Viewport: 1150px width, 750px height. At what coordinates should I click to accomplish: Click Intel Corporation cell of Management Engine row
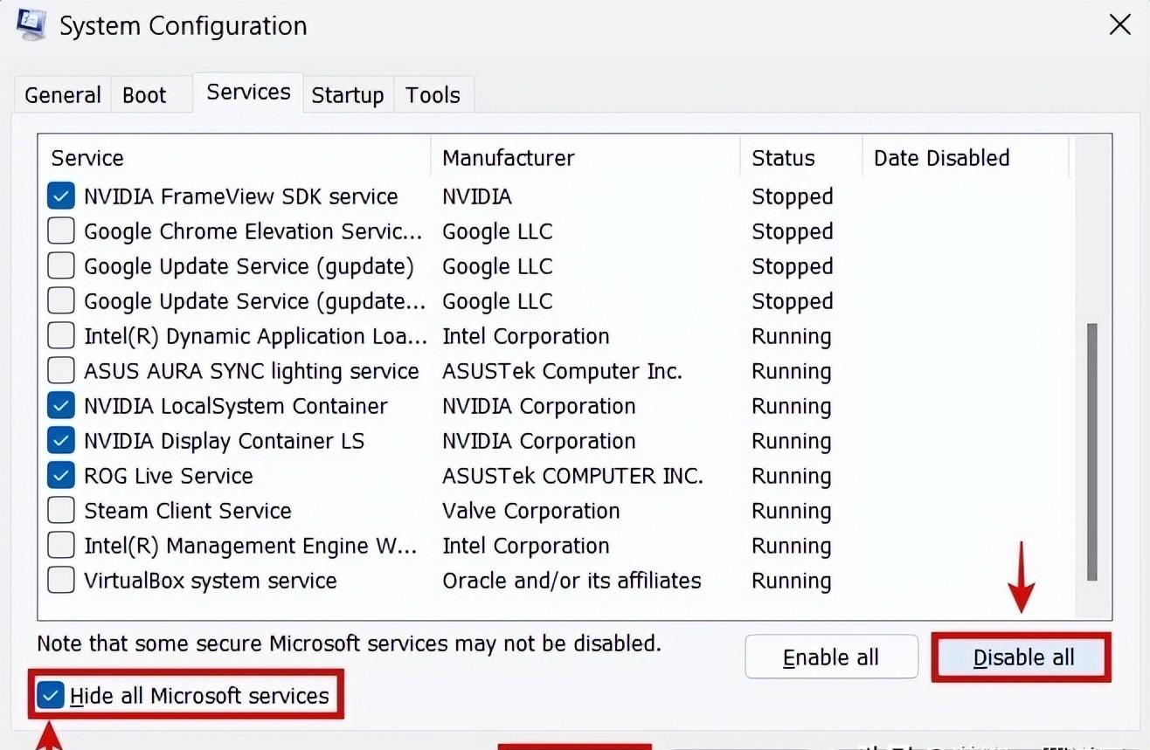point(526,546)
